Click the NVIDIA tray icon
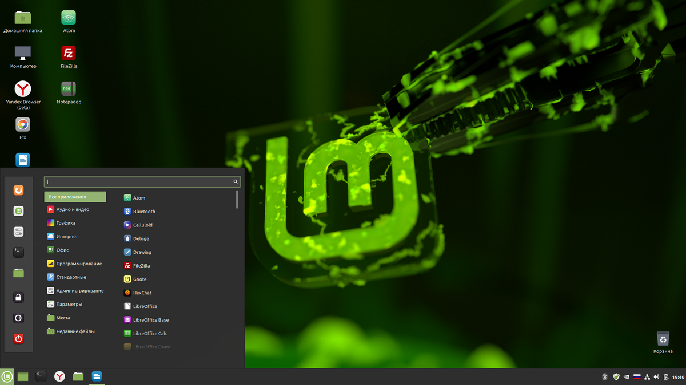Viewport: 686px width, 385px height. 627,377
